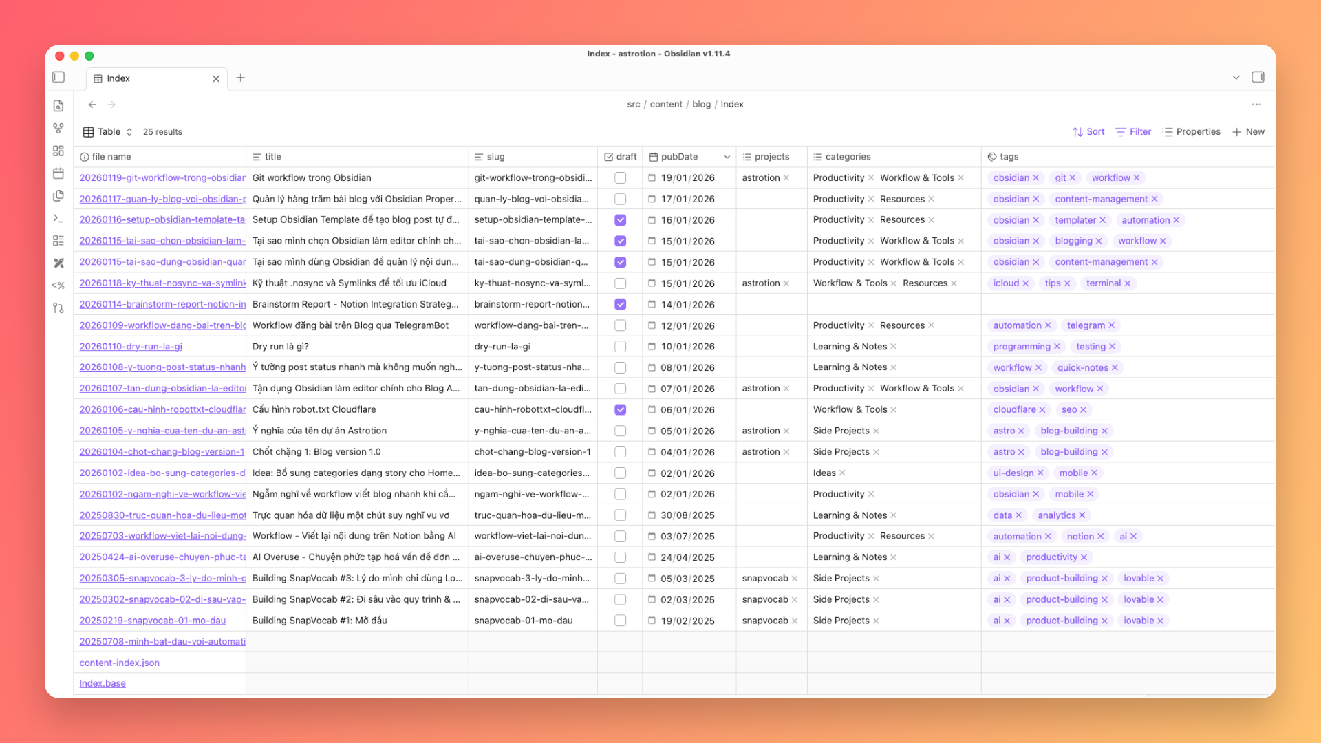Toggle the left sidebar panel icon
The height and width of the screenshot is (743, 1321).
[x=58, y=78]
